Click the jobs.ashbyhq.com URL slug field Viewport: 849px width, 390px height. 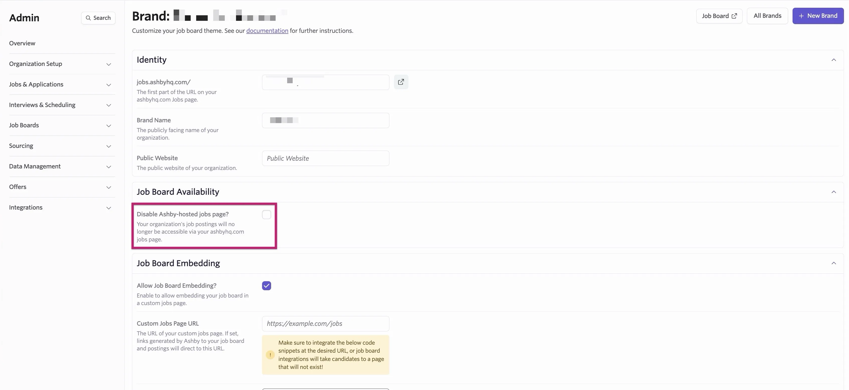[325, 82]
